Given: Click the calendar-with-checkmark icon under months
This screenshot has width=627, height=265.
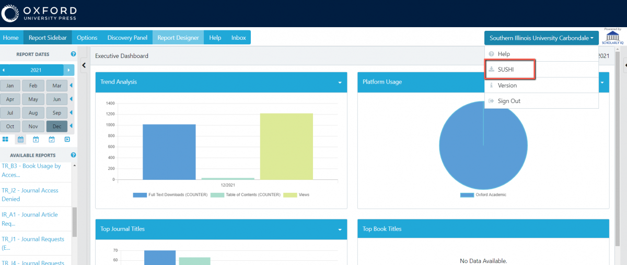Looking at the screenshot, I should coord(52,140).
